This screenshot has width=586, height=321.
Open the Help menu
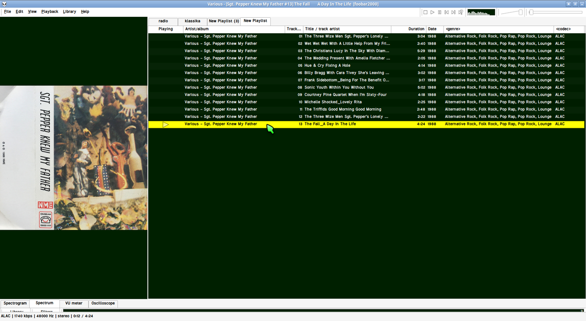pyautogui.click(x=85, y=11)
